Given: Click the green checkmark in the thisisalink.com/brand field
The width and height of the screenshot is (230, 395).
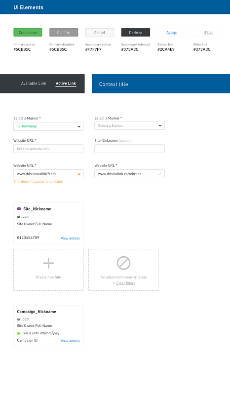Looking at the screenshot, I should pyautogui.click(x=159, y=174).
